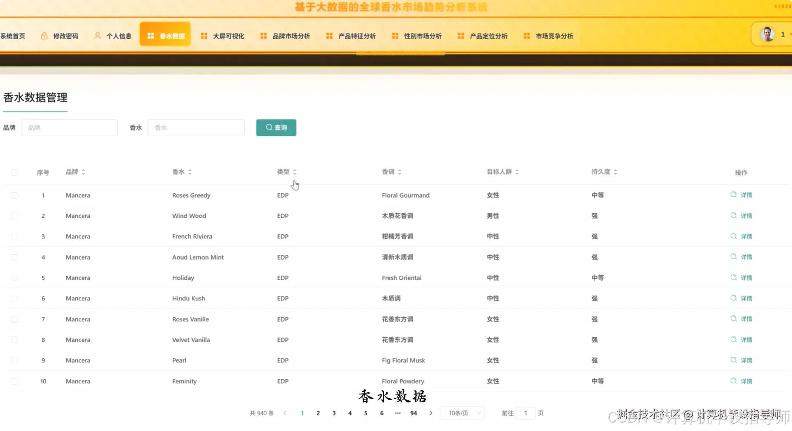The width and height of the screenshot is (792, 431).
Task: Click the magnifier icon in 查询 button
Action: click(269, 127)
